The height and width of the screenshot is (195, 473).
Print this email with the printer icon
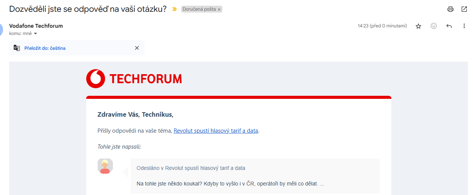(x=450, y=9)
